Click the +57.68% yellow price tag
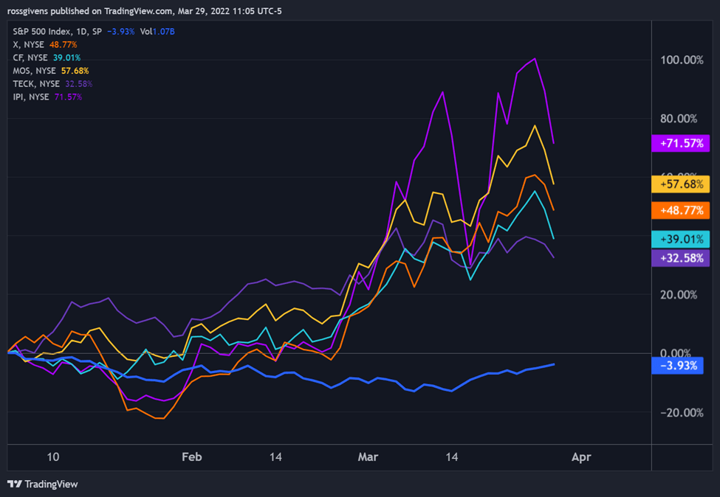 pos(681,184)
